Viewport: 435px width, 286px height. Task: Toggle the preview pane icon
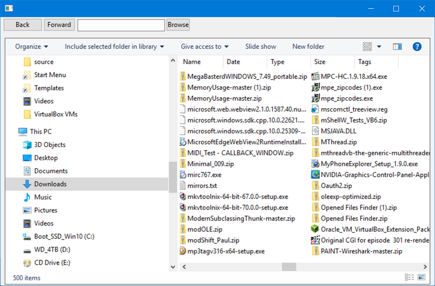(397, 46)
